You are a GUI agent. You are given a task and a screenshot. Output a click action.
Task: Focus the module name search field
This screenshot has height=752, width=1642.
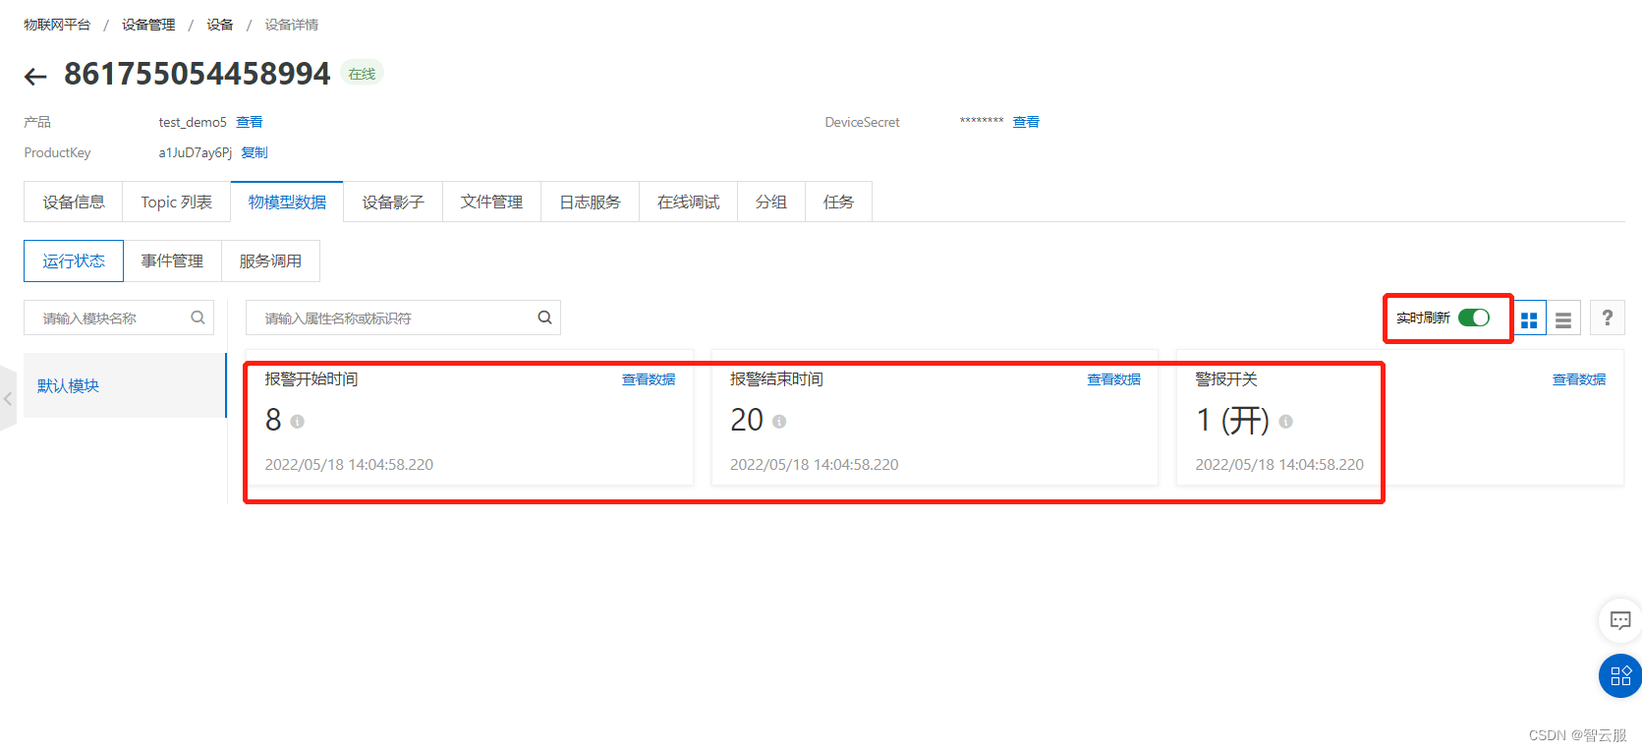click(x=119, y=318)
